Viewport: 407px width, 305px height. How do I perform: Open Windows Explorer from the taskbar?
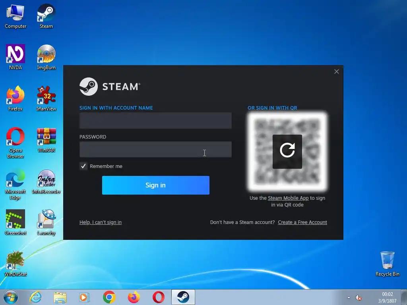click(60, 297)
